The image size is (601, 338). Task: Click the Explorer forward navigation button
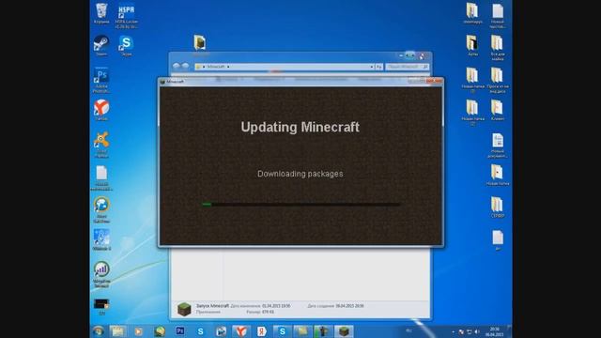186,66
